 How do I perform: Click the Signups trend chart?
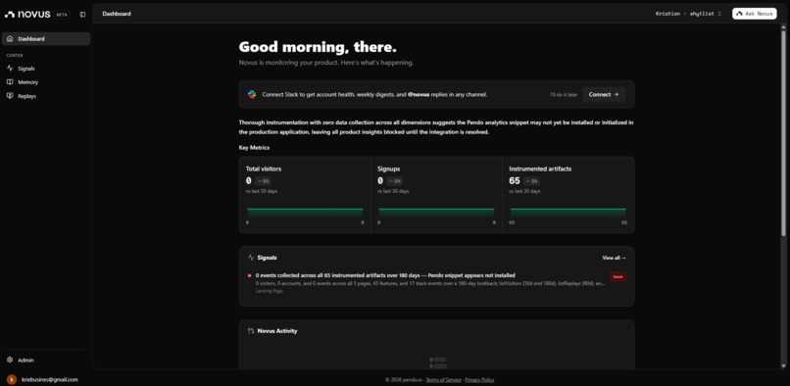436,213
